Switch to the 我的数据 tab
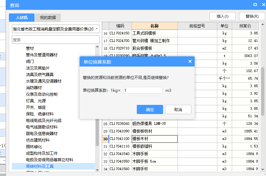Image resolution: width=266 pixels, height=176 pixels. (x=48, y=18)
